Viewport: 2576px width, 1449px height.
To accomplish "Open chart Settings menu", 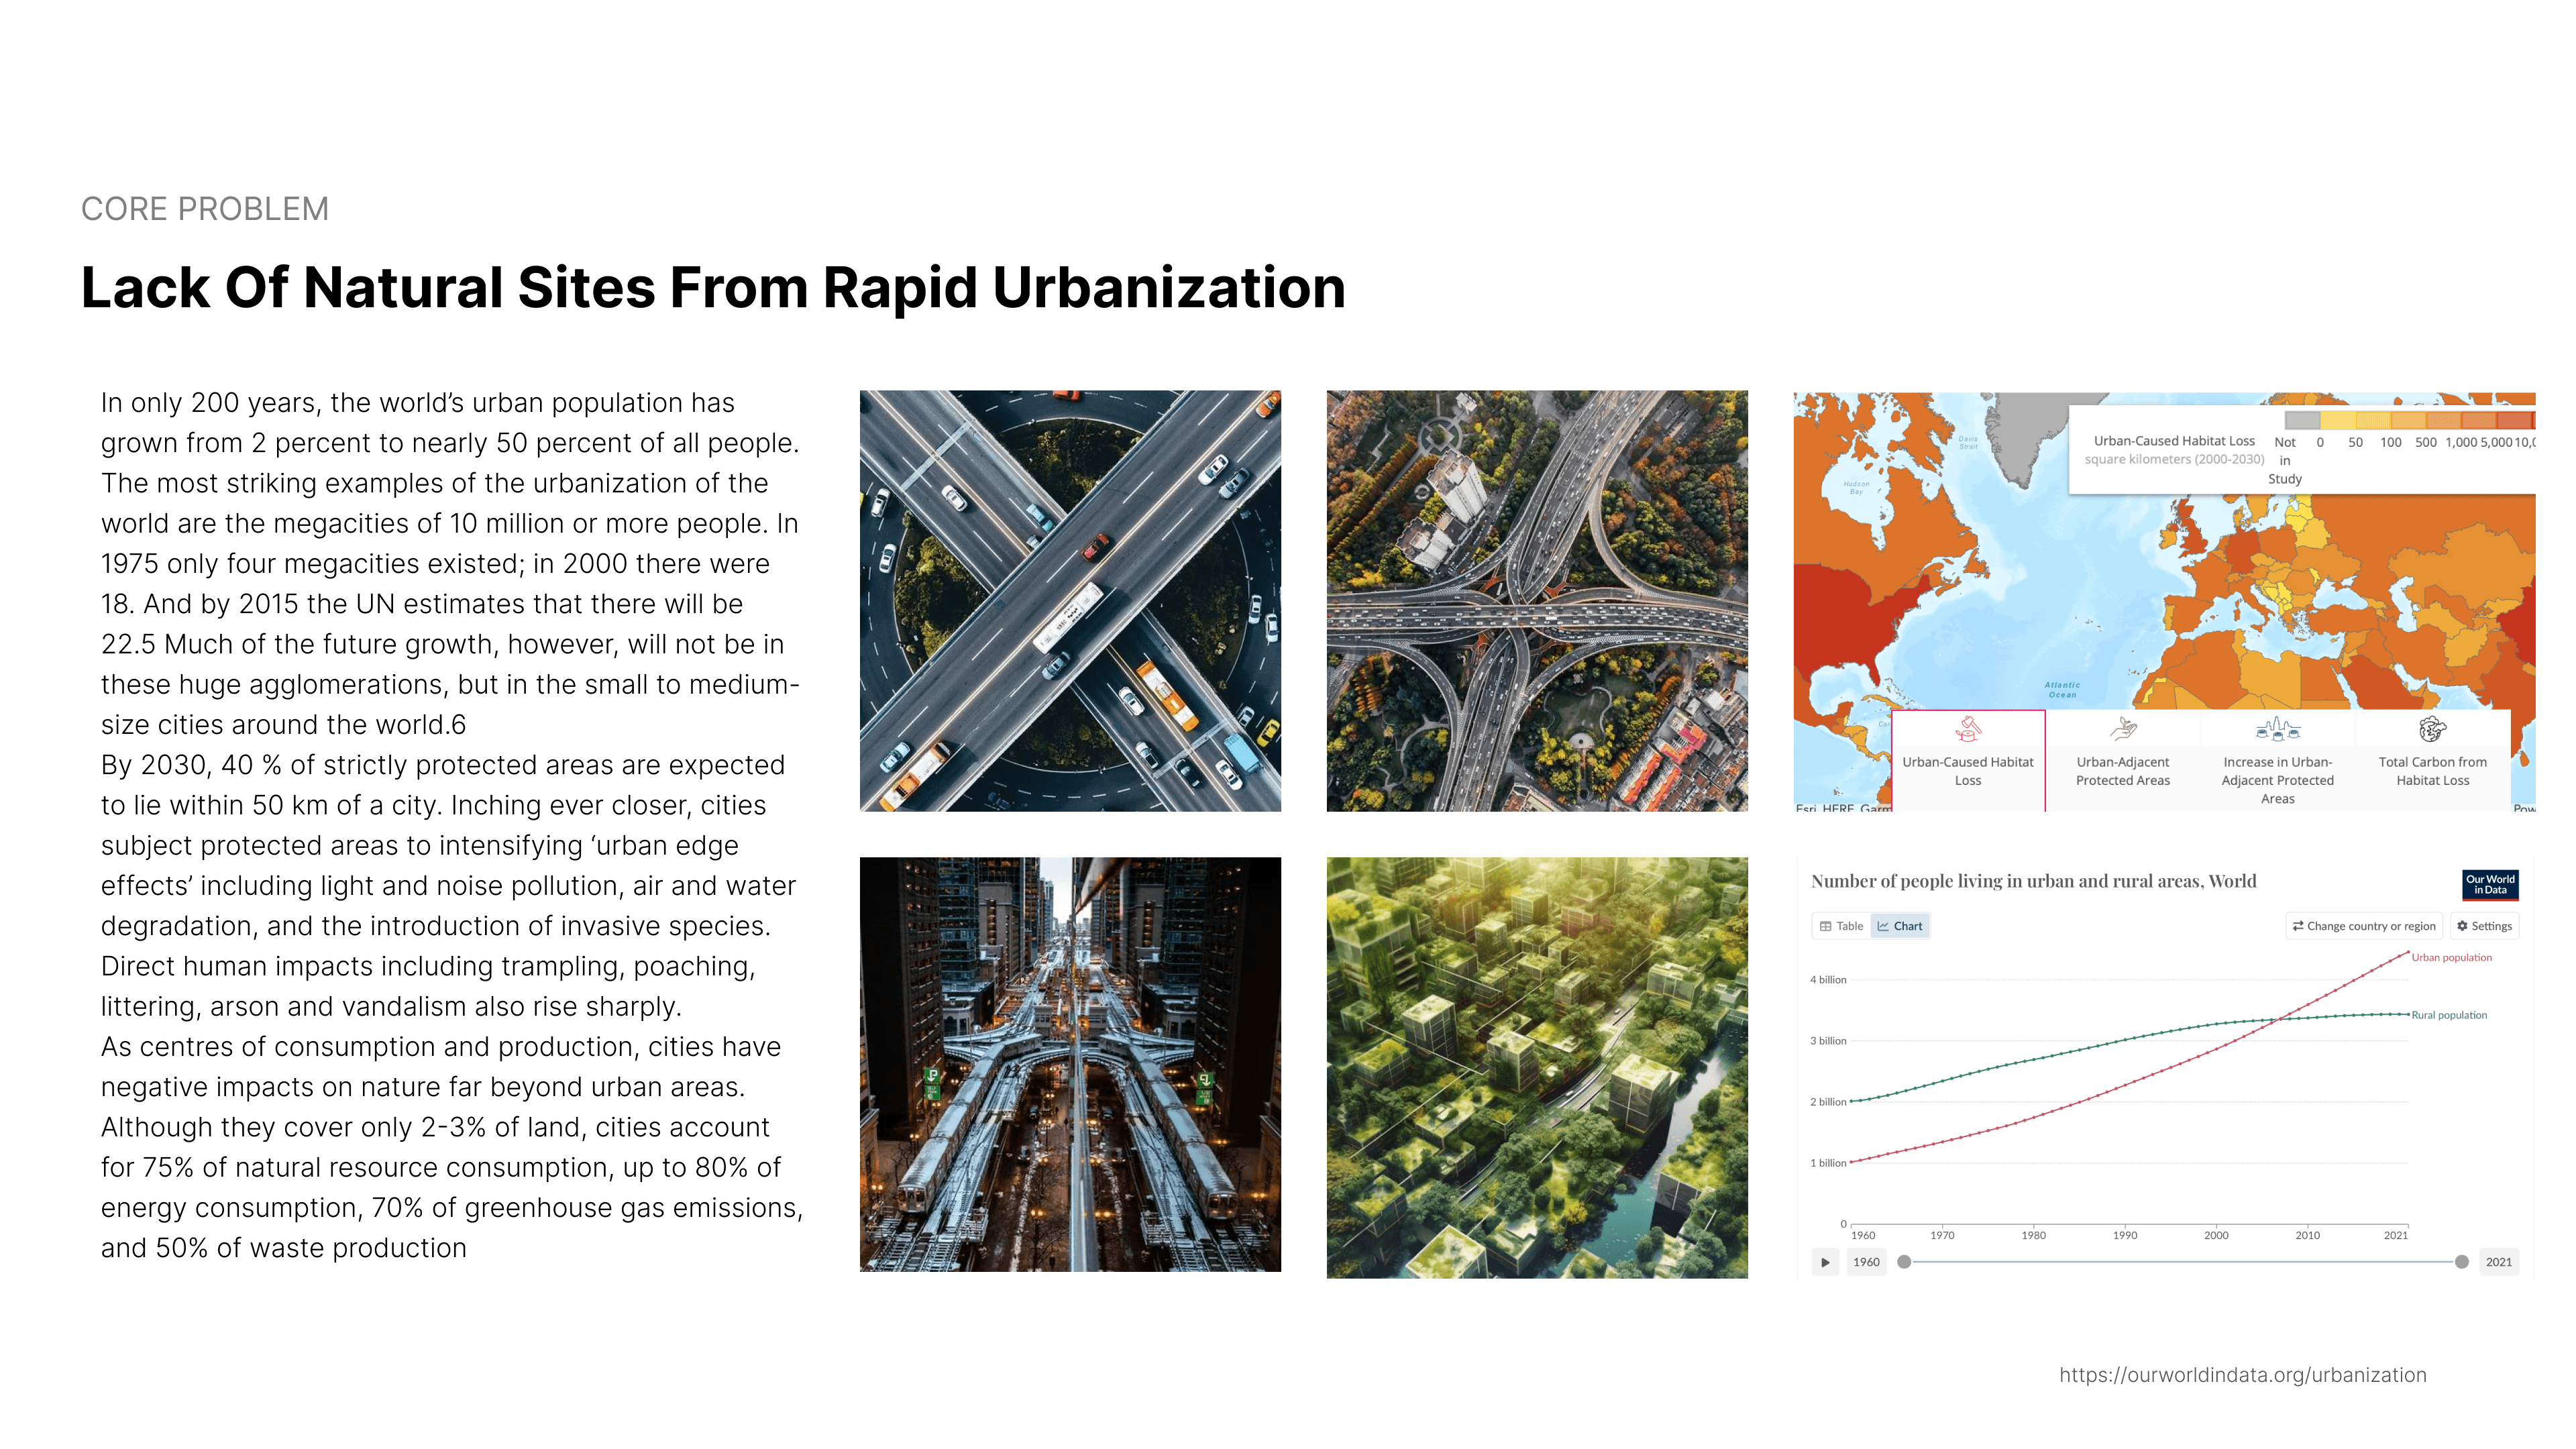I will pyautogui.click(x=2484, y=926).
